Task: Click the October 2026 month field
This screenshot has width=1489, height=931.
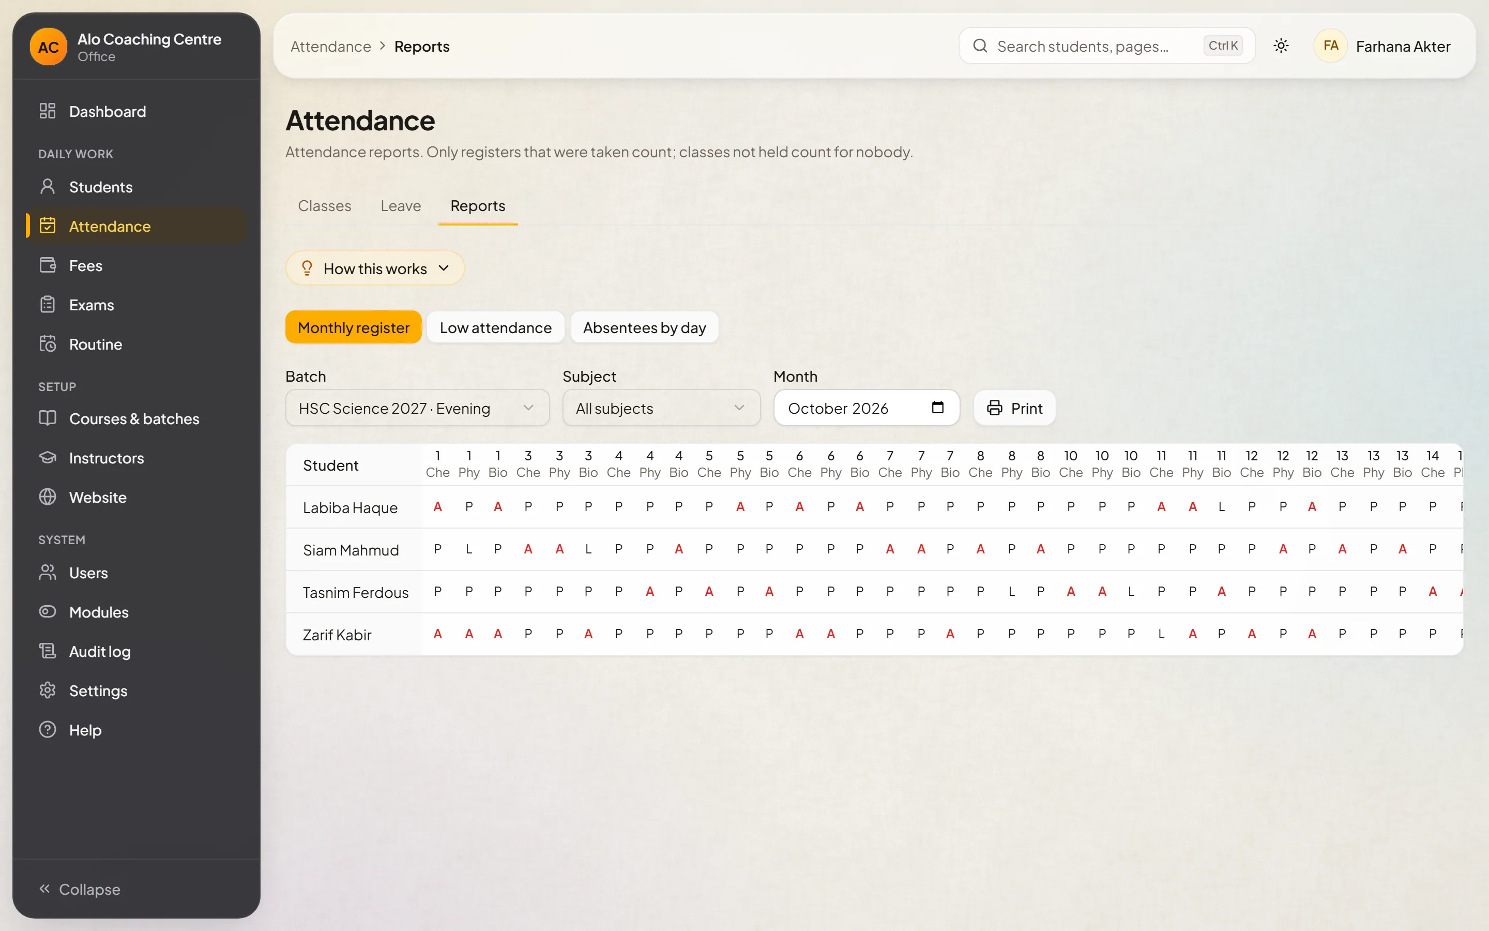Action: coord(867,408)
